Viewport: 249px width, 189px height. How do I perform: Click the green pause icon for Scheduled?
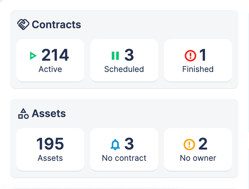(x=115, y=56)
